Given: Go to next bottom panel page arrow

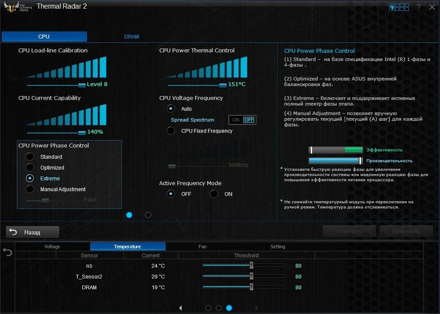Looking at the screenshot, I should 256,308.
